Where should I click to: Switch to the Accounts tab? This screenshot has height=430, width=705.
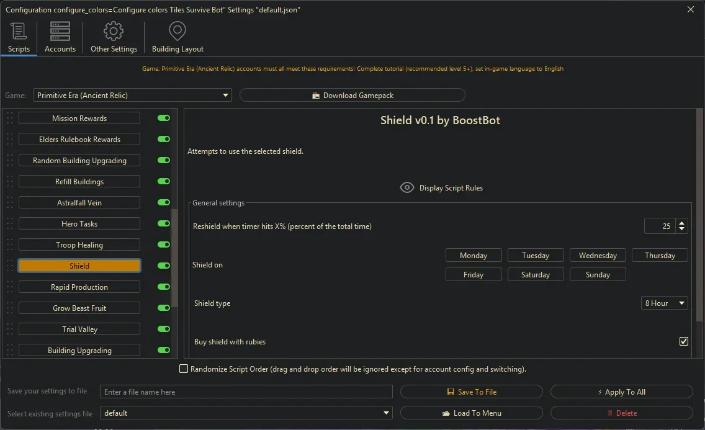60,37
